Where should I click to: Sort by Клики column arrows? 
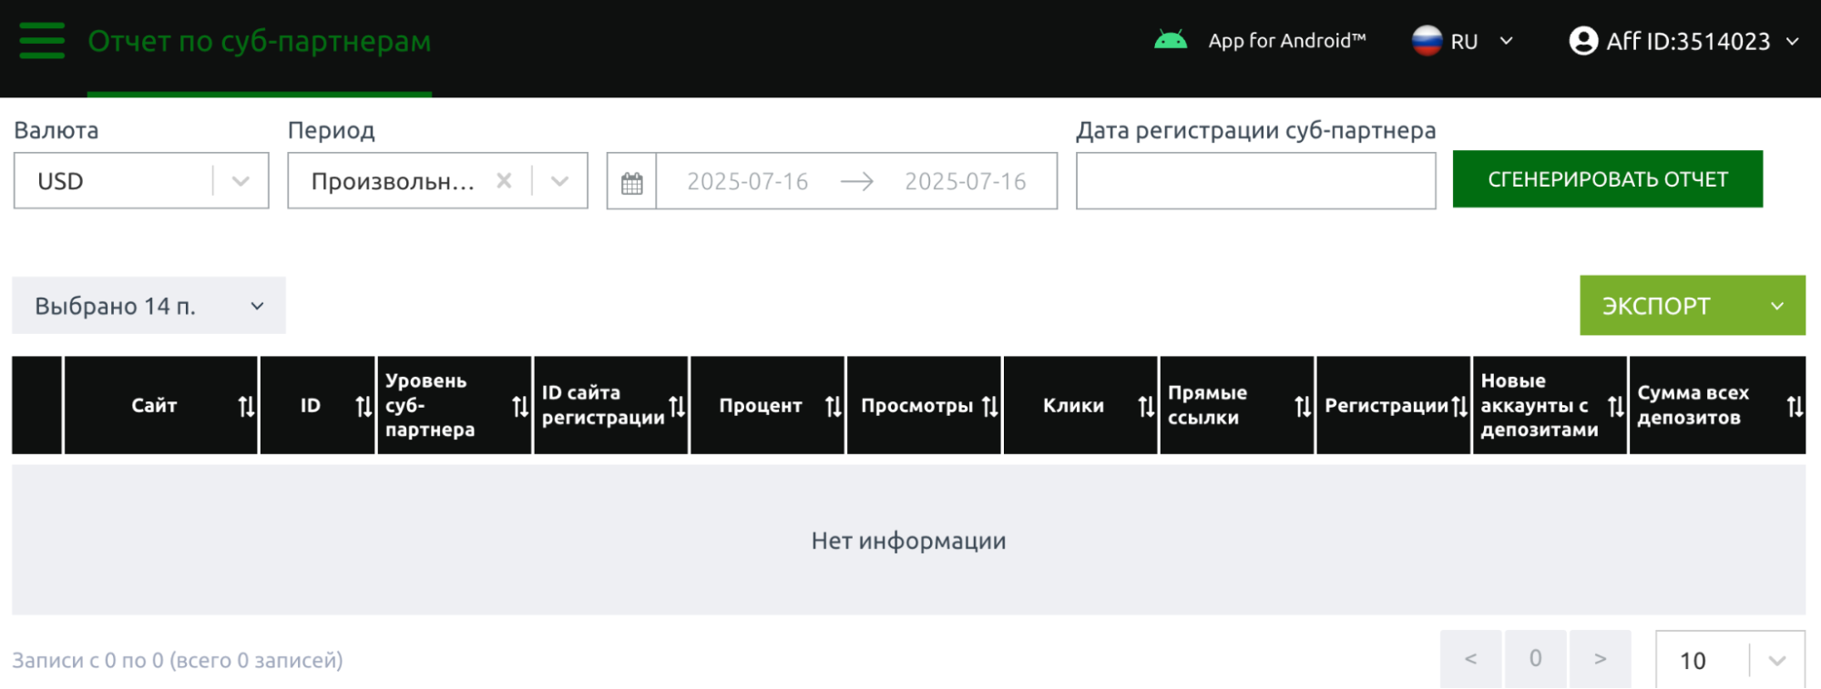pos(1146,406)
